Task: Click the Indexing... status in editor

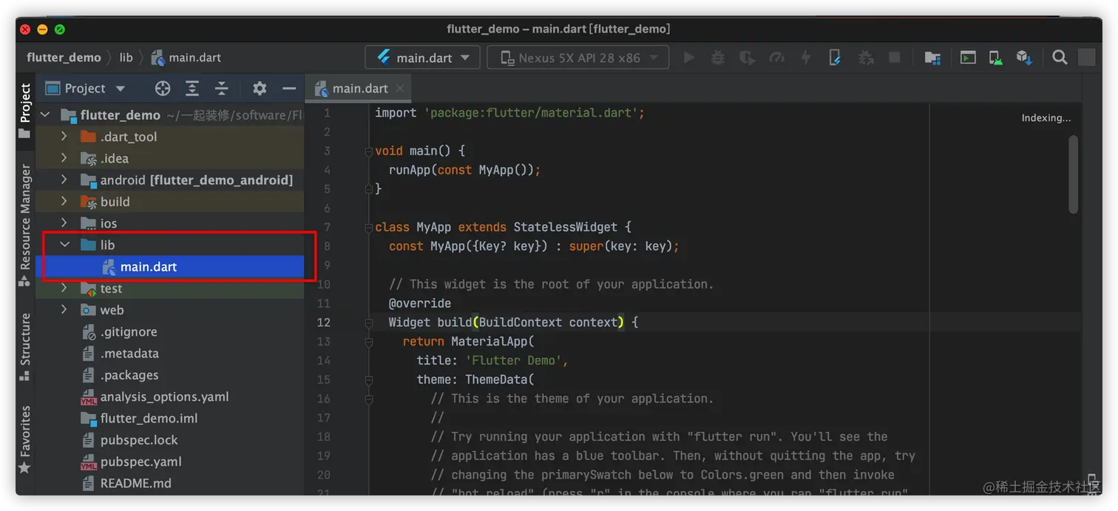Action: pyautogui.click(x=1046, y=118)
